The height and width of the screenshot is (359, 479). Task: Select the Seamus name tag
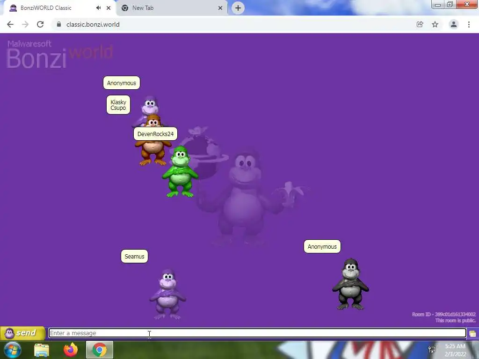point(134,257)
